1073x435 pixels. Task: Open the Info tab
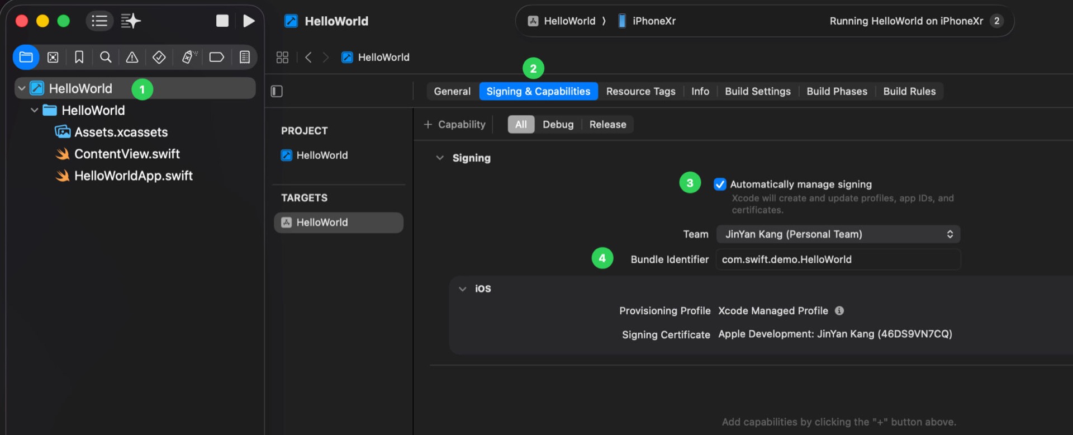(x=700, y=91)
